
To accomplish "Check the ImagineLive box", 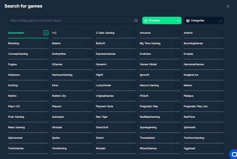I will point(221,75).
